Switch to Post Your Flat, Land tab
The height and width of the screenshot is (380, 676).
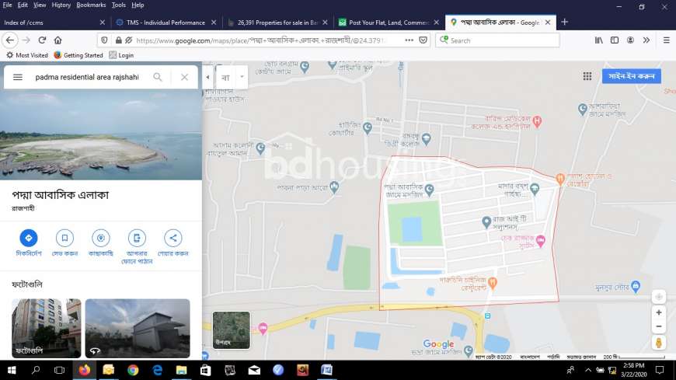click(x=388, y=23)
